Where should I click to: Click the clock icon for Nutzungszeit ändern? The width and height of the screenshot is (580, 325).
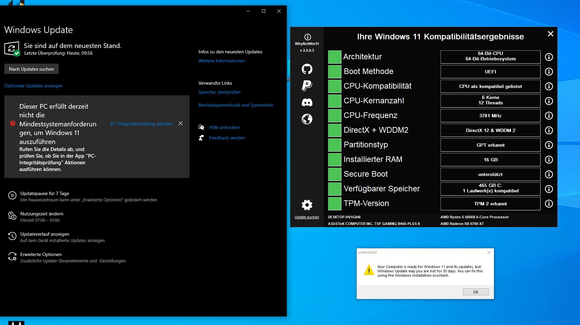(12, 216)
